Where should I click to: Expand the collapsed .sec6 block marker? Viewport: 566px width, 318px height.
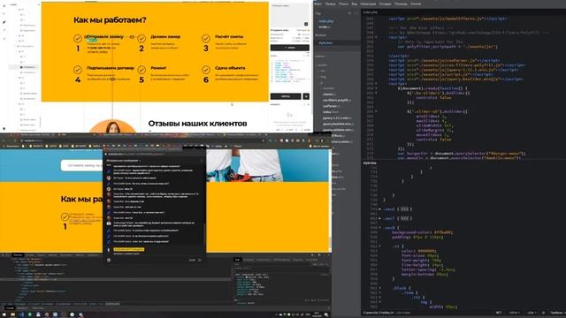(405, 209)
